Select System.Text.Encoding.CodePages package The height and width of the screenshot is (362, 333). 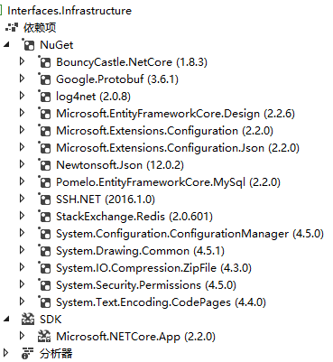161,302
